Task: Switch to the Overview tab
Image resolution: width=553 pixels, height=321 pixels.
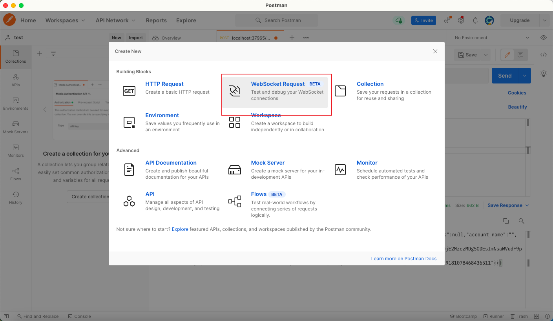Action: tap(167, 38)
